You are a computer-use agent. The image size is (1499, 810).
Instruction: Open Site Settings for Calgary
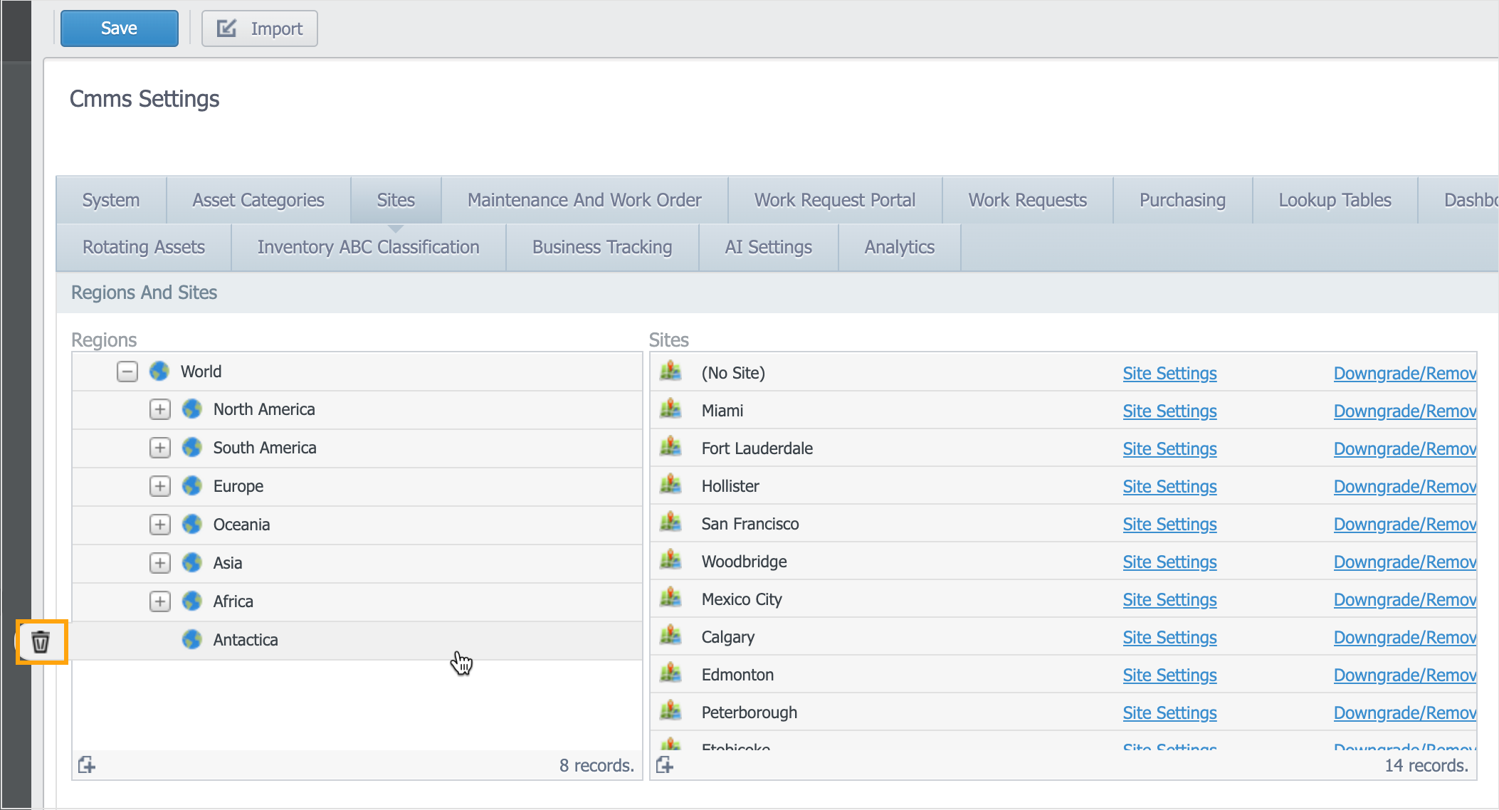1169,637
